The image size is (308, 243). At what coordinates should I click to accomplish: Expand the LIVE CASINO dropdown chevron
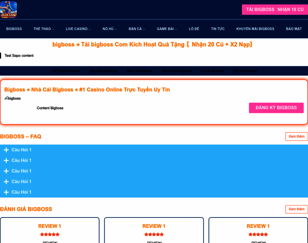point(90,29)
